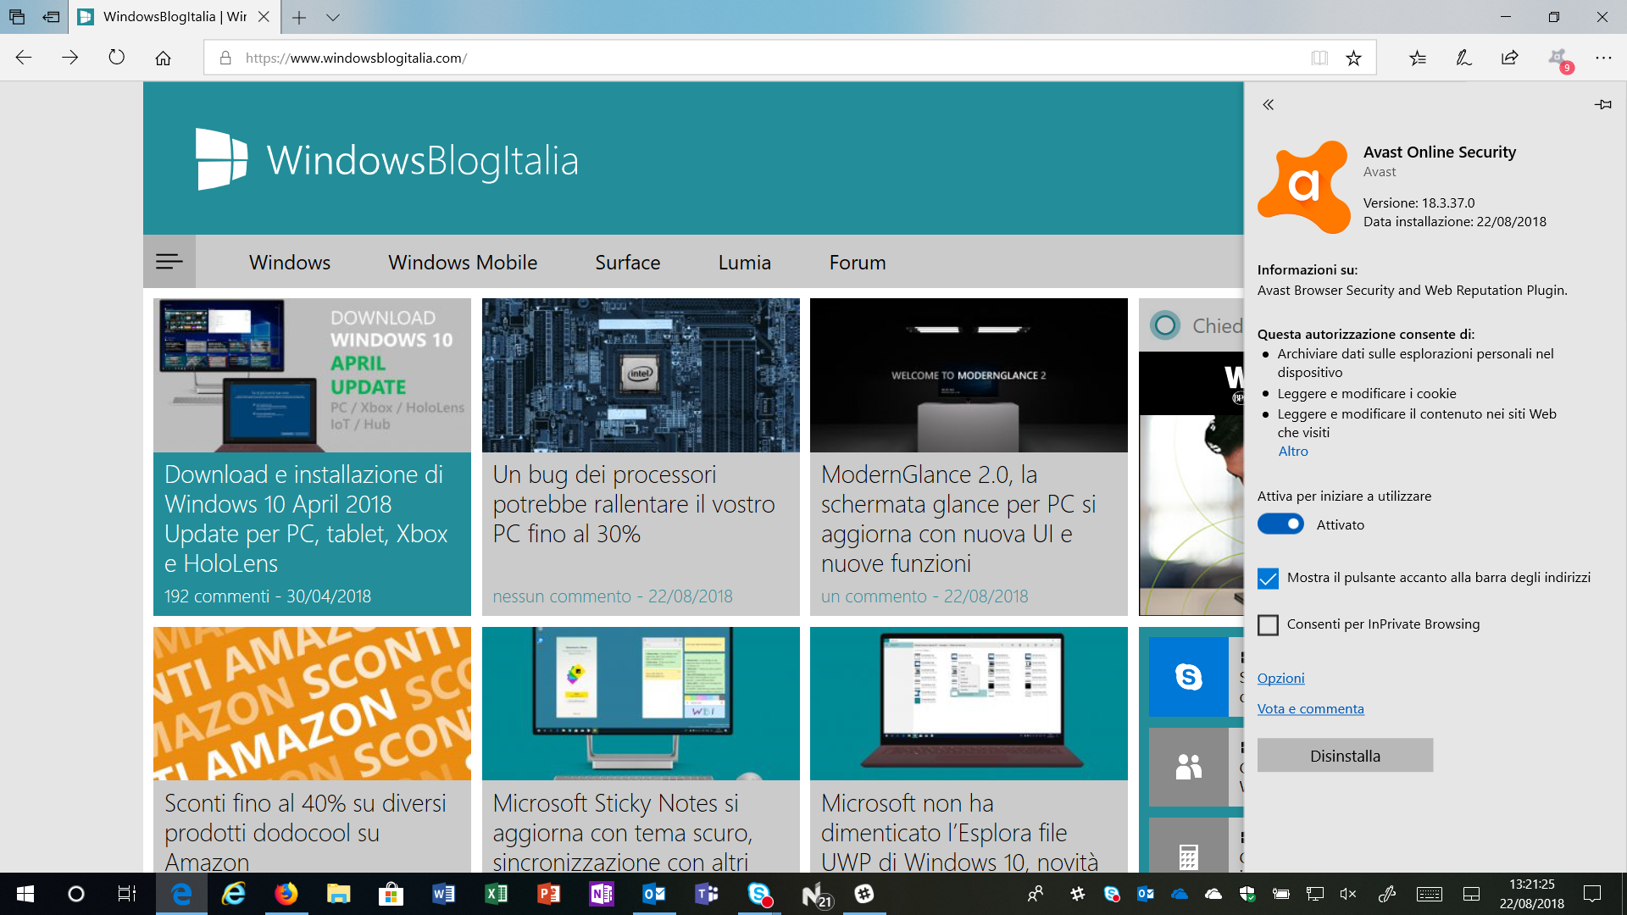The height and width of the screenshot is (915, 1627).
Task: Expand tab previews chevron
Action: tap(333, 17)
